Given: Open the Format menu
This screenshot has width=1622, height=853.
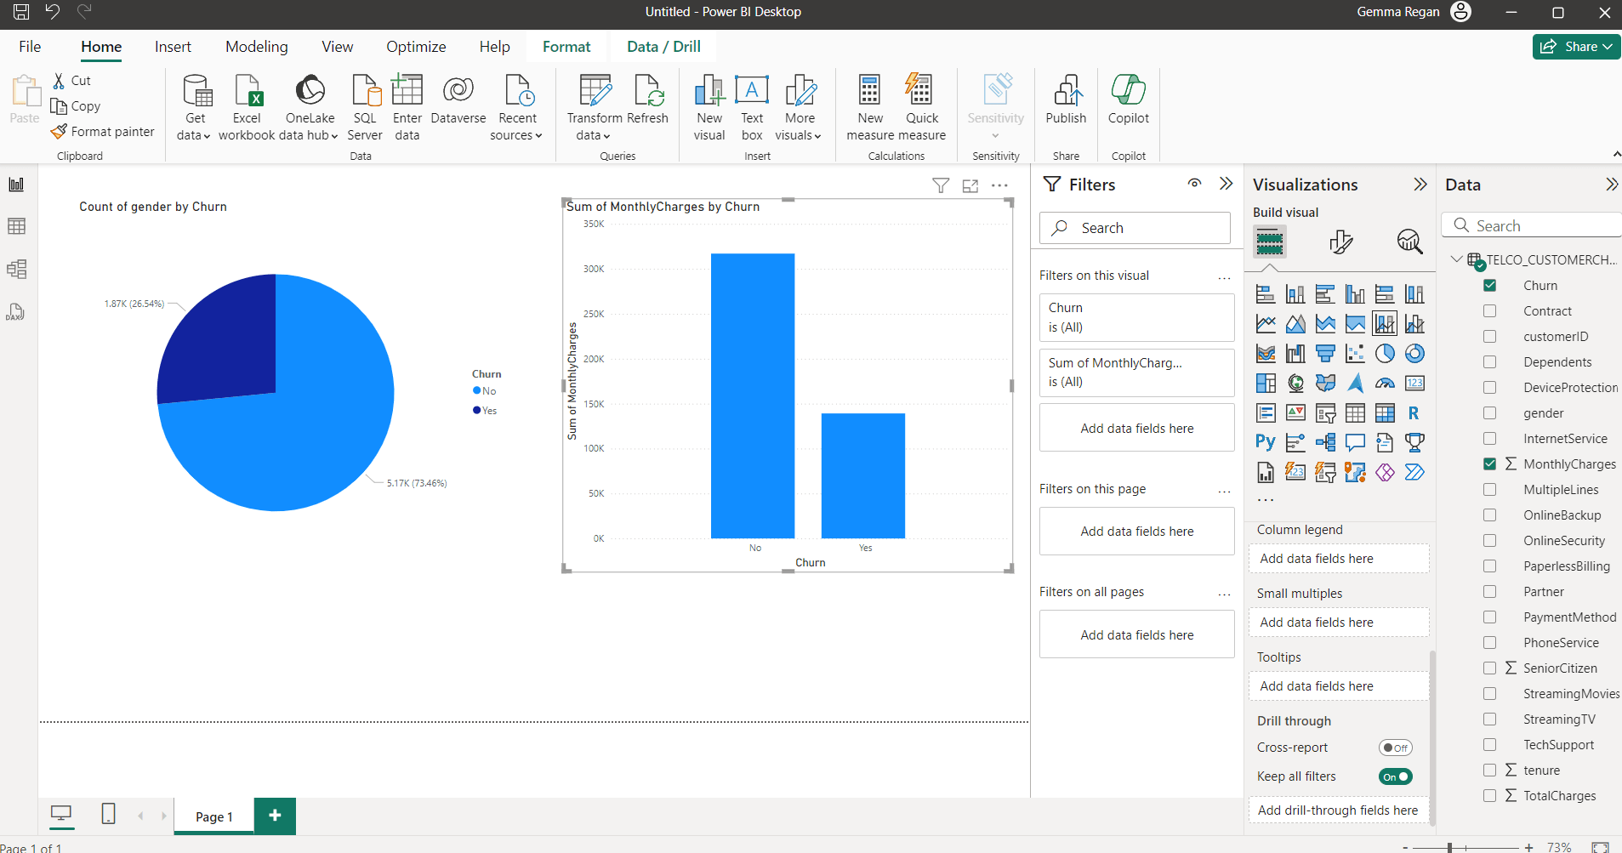Looking at the screenshot, I should (566, 47).
